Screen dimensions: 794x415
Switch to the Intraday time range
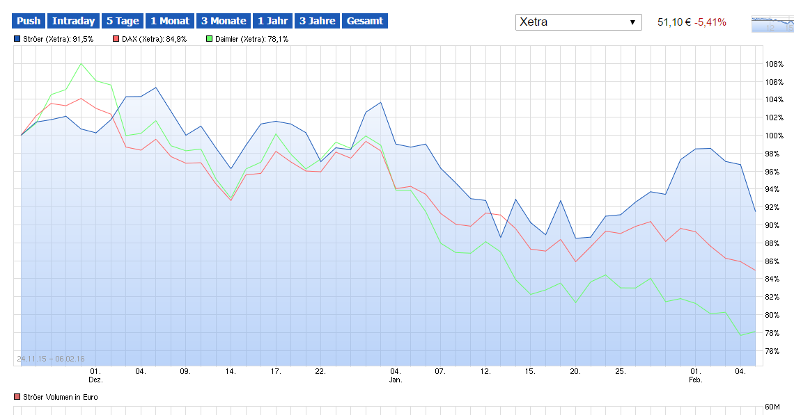(73, 21)
